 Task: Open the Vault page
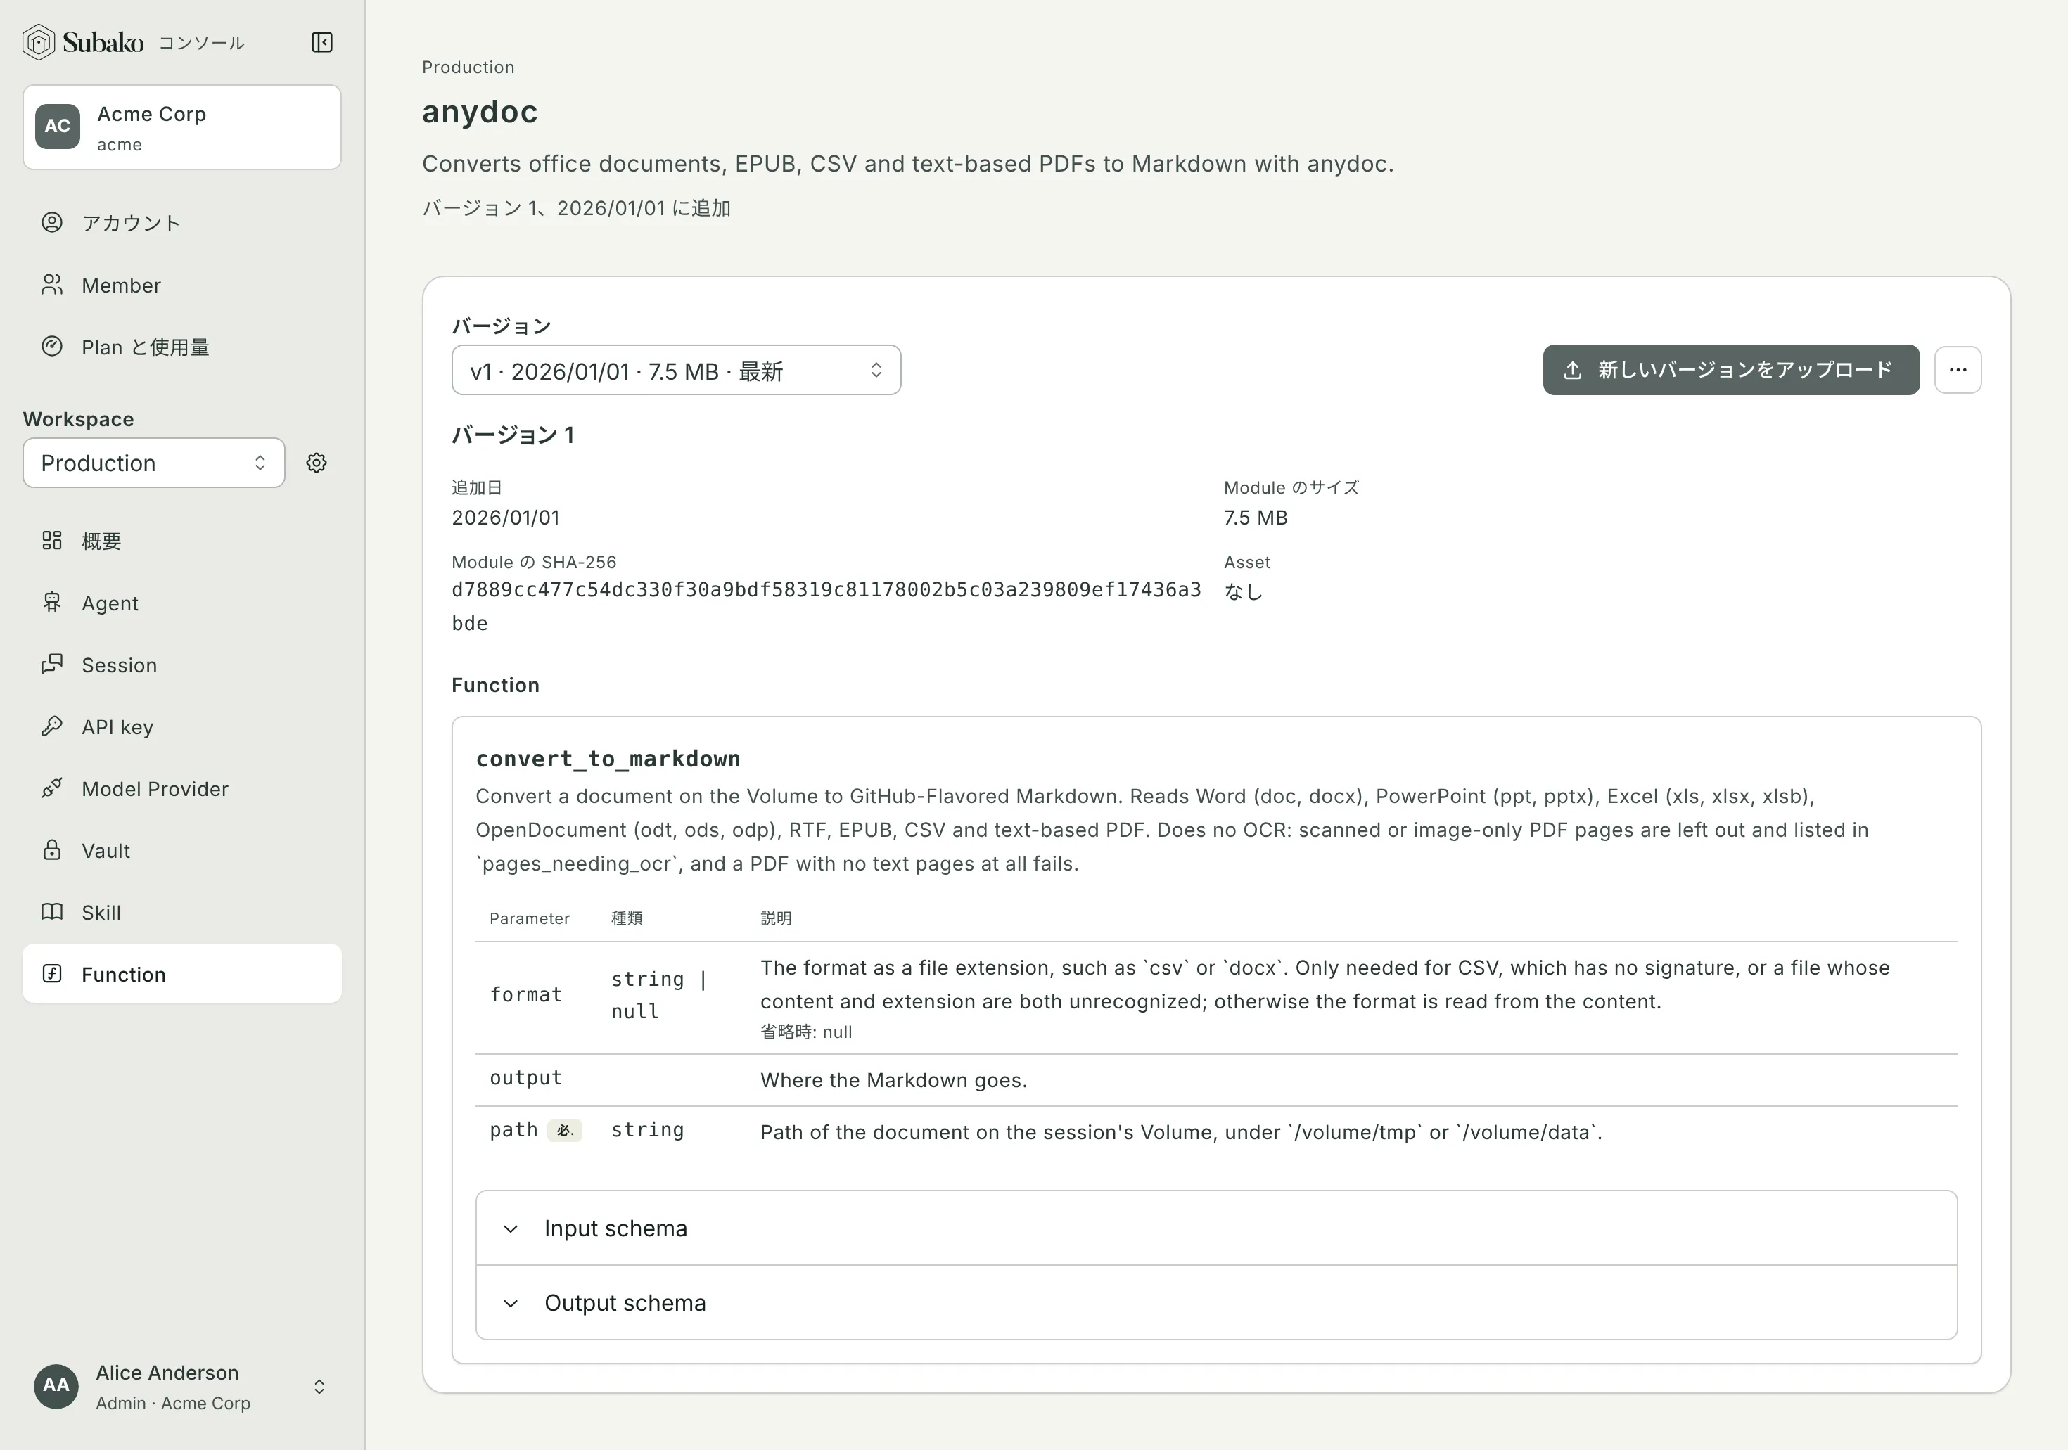point(182,851)
